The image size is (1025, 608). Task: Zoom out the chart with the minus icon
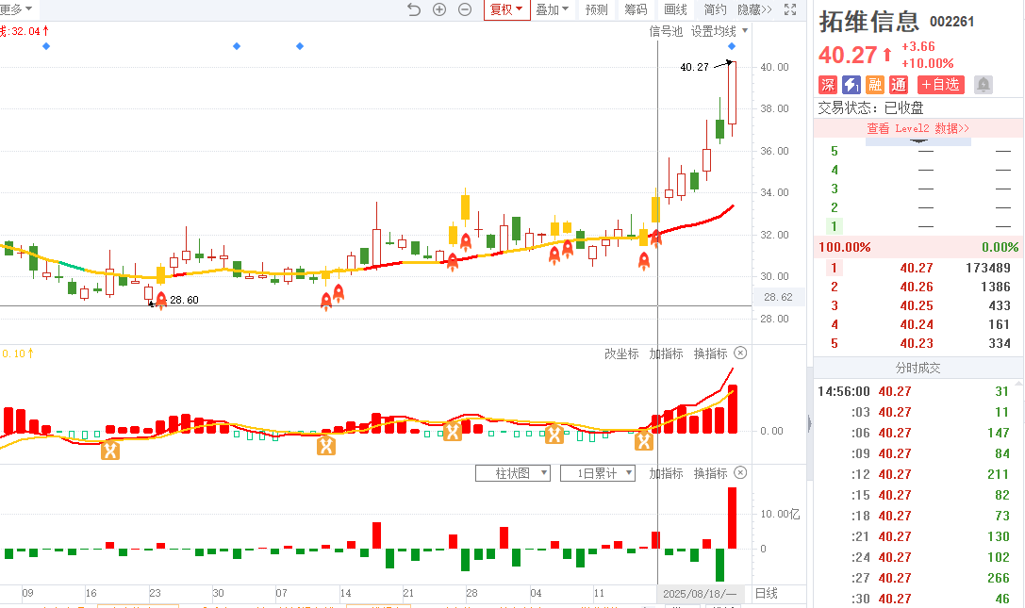pyautogui.click(x=465, y=9)
